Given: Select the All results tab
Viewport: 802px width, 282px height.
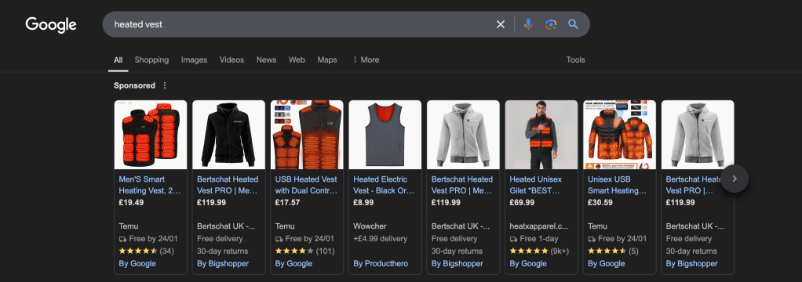Looking at the screenshot, I should pos(118,60).
